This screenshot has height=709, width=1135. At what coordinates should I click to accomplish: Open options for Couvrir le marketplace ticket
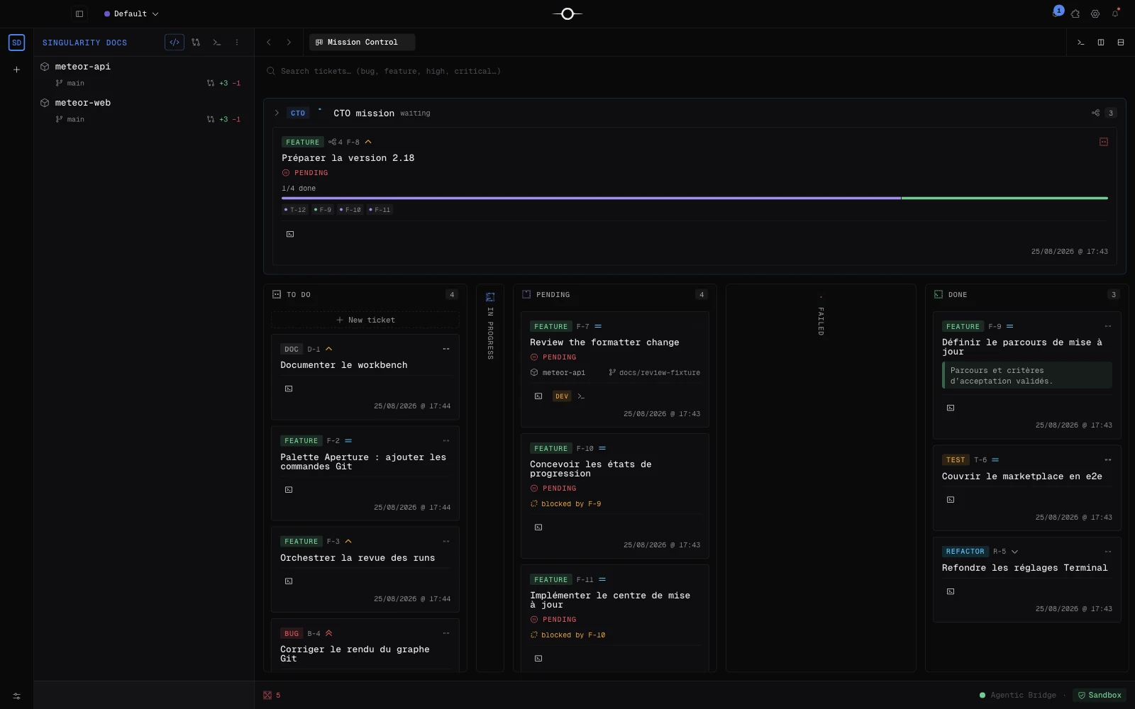[x=1108, y=460]
